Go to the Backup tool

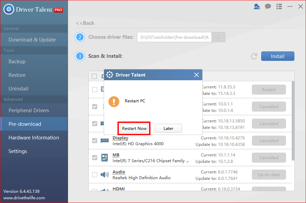[x=34, y=62]
